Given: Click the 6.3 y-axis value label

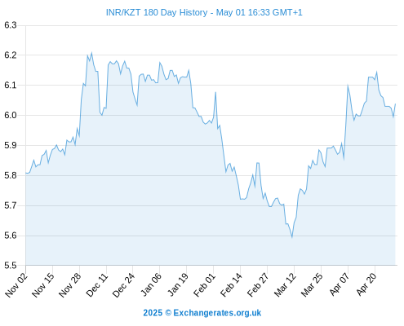Looking at the screenshot, I should pyautogui.click(x=11, y=25).
